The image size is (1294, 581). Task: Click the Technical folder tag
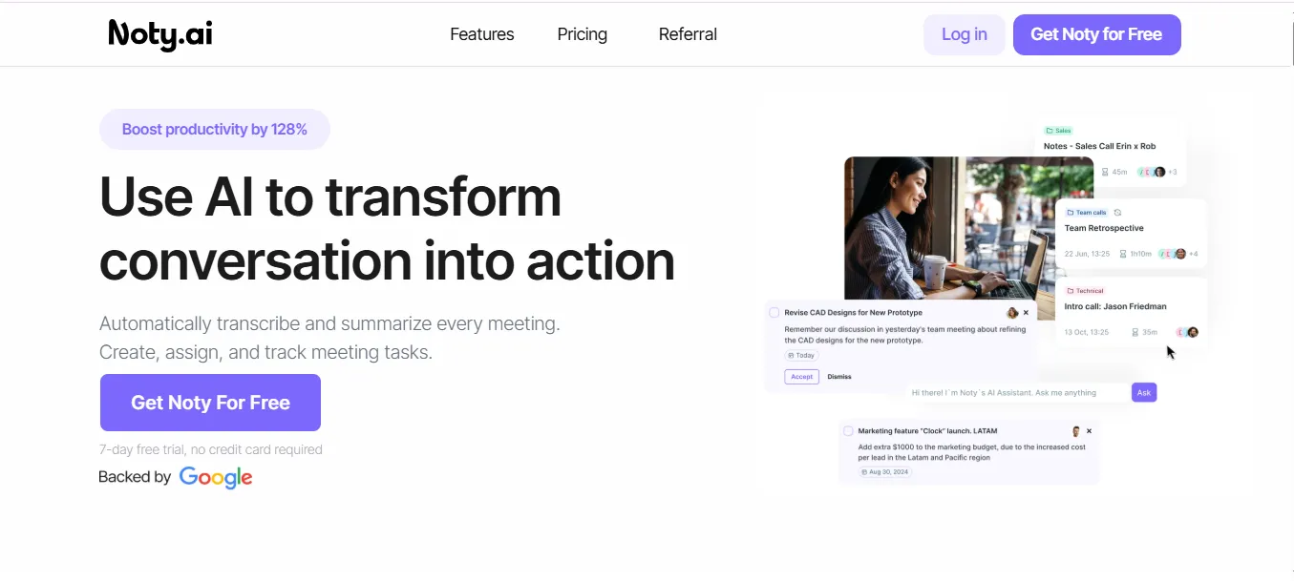(x=1085, y=291)
